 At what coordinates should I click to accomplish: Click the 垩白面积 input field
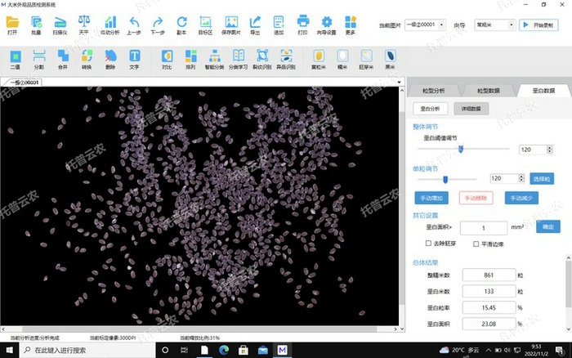pos(483,227)
